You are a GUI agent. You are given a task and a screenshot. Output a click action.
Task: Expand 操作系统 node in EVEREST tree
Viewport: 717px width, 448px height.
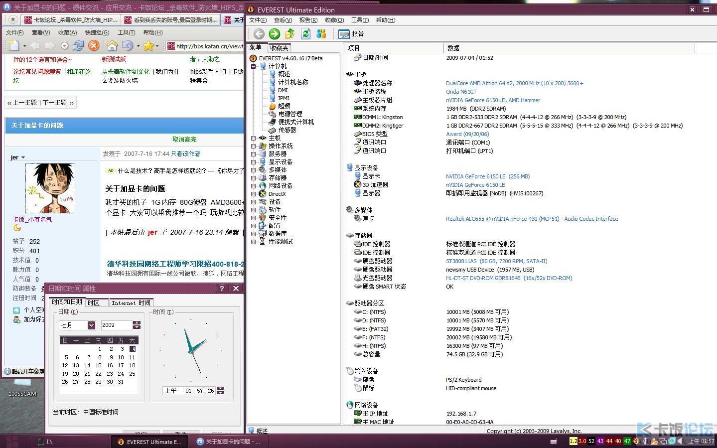(x=253, y=146)
